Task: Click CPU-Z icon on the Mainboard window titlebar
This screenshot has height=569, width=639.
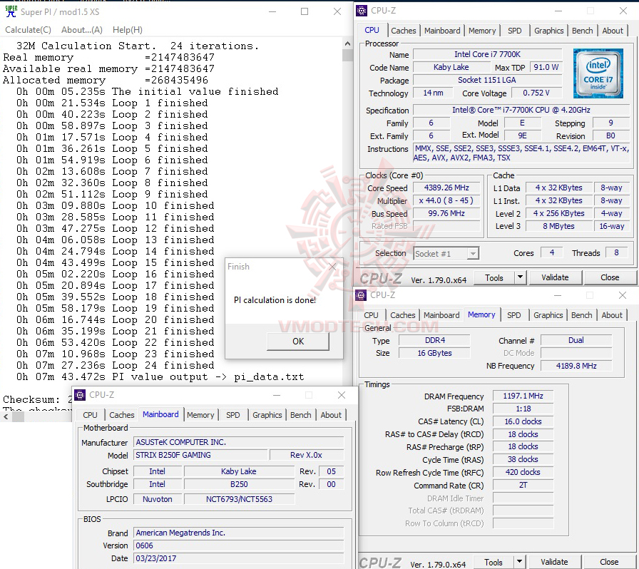Action: (x=78, y=395)
